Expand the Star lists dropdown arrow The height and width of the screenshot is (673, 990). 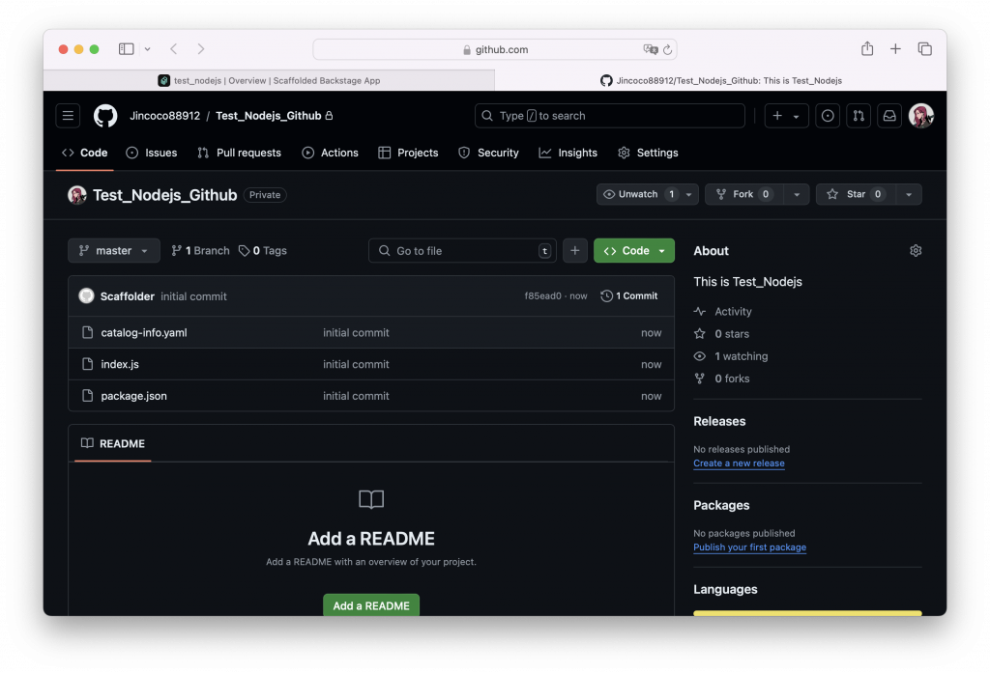909,195
